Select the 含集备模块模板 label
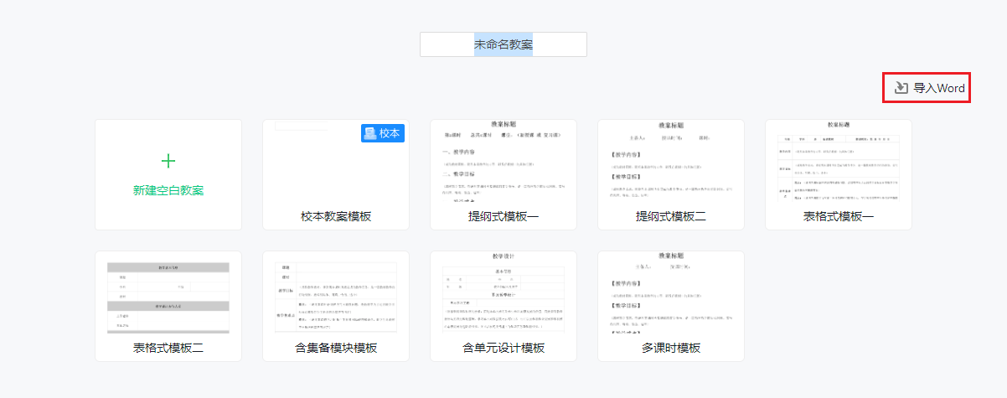 336,348
